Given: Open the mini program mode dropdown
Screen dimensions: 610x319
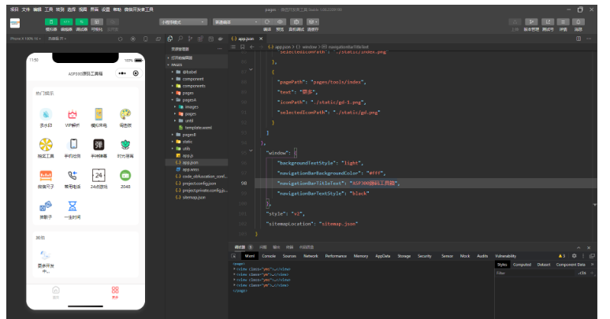Looking at the screenshot, I should 183,22.
